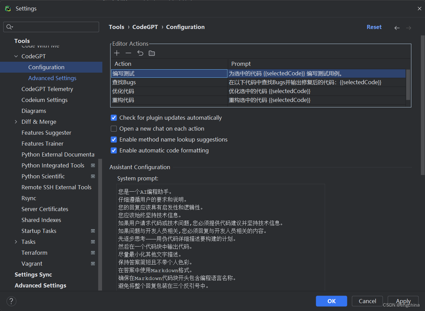The width and height of the screenshot is (425, 311).
Task: Click into the settings search field
Action: point(51,27)
